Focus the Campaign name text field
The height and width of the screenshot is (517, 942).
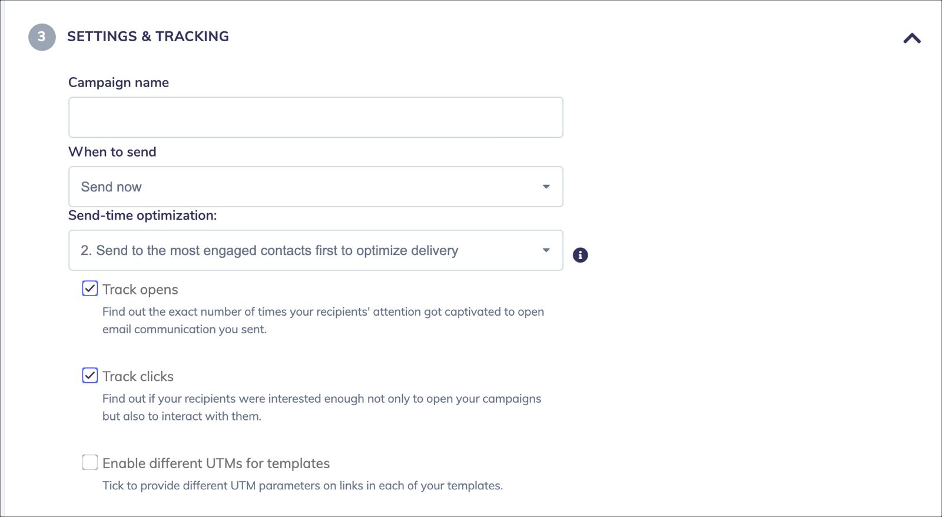[316, 117]
